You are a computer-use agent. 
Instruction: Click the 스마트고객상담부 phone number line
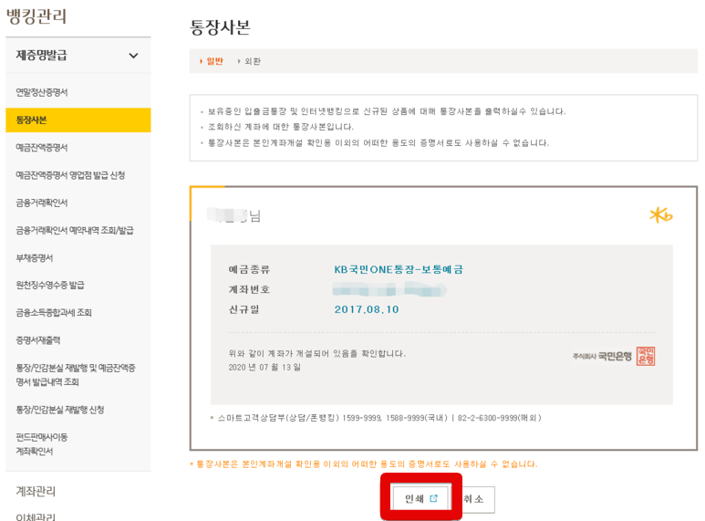tap(379, 418)
